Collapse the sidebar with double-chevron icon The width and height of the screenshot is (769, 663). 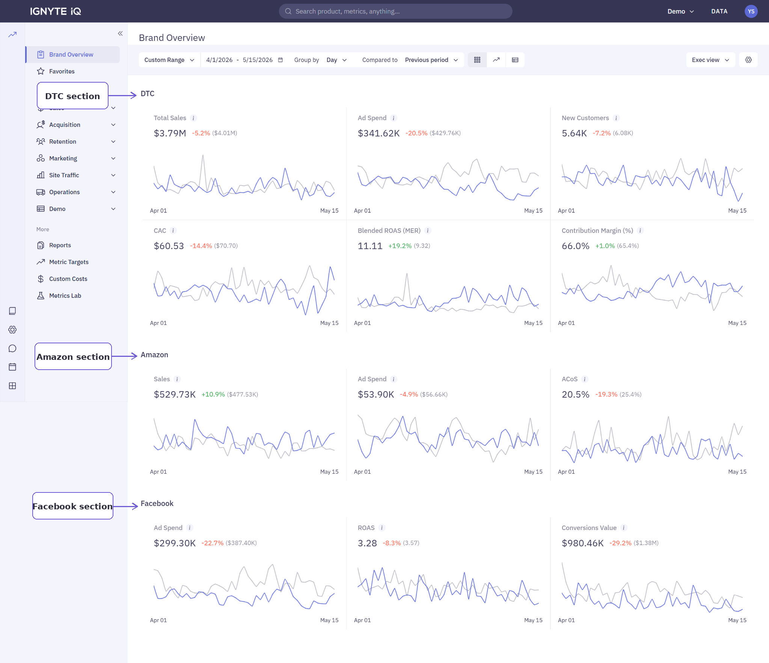120,33
